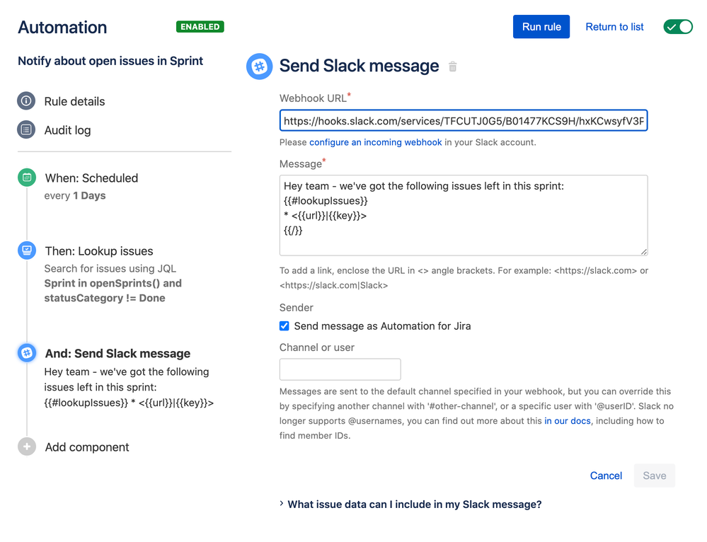
Task: Click the ENABLED status badge
Action: 200,27
